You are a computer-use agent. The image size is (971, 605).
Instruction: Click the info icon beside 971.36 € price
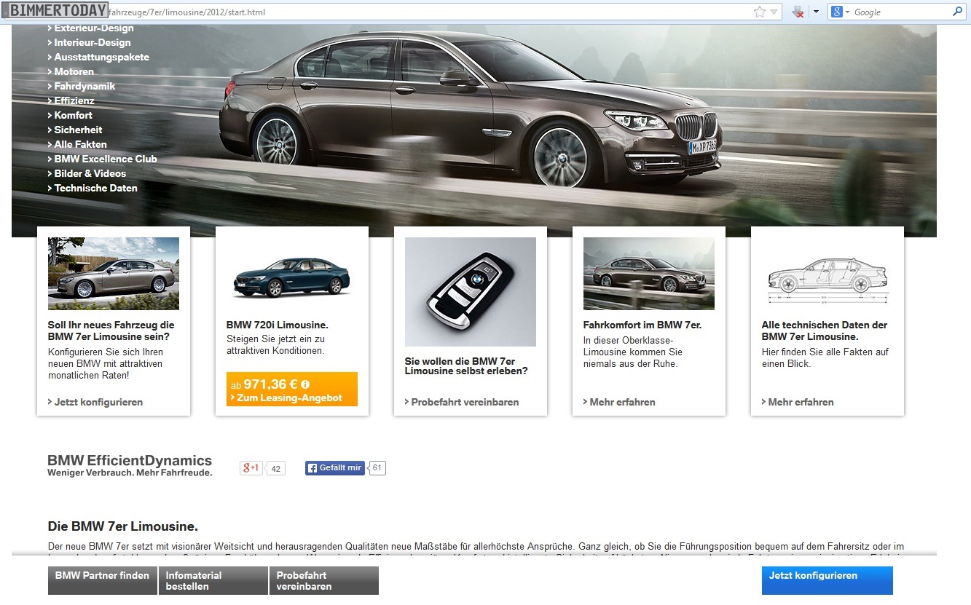click(305, 384)
